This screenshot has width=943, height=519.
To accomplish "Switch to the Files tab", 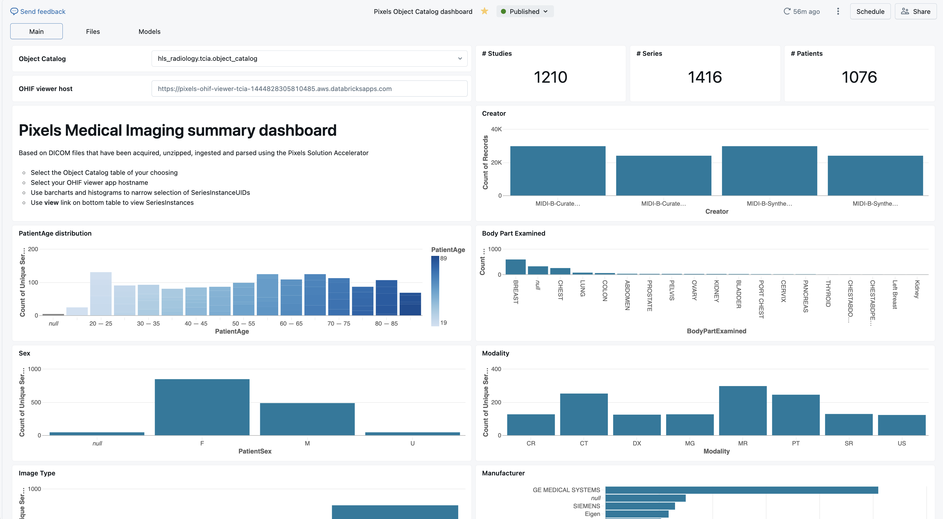I will coord(93,31).
